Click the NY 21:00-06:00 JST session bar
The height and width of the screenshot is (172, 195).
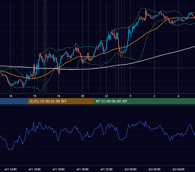coord(144,101)
